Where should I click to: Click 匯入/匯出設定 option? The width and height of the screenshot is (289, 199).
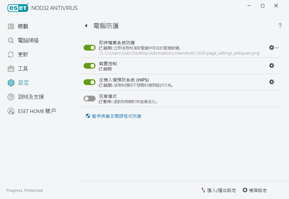click(x=220, y=190)
